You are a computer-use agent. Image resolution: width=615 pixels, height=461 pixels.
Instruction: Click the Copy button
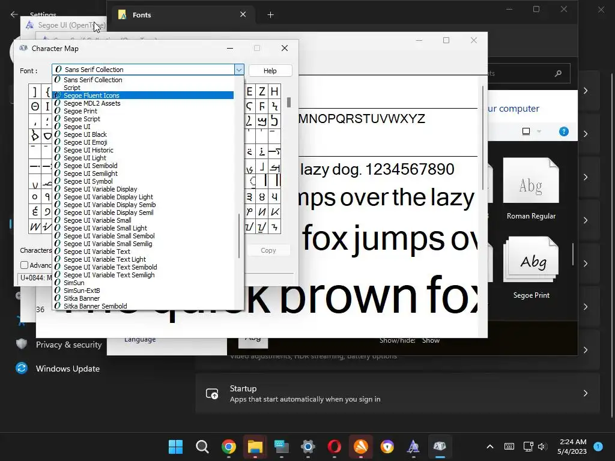pyautogui.click(x=268, y=250)
